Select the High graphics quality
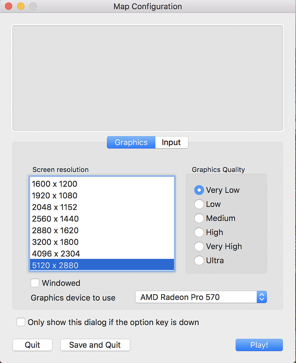 pyautogui.click(x=199, y=232)
